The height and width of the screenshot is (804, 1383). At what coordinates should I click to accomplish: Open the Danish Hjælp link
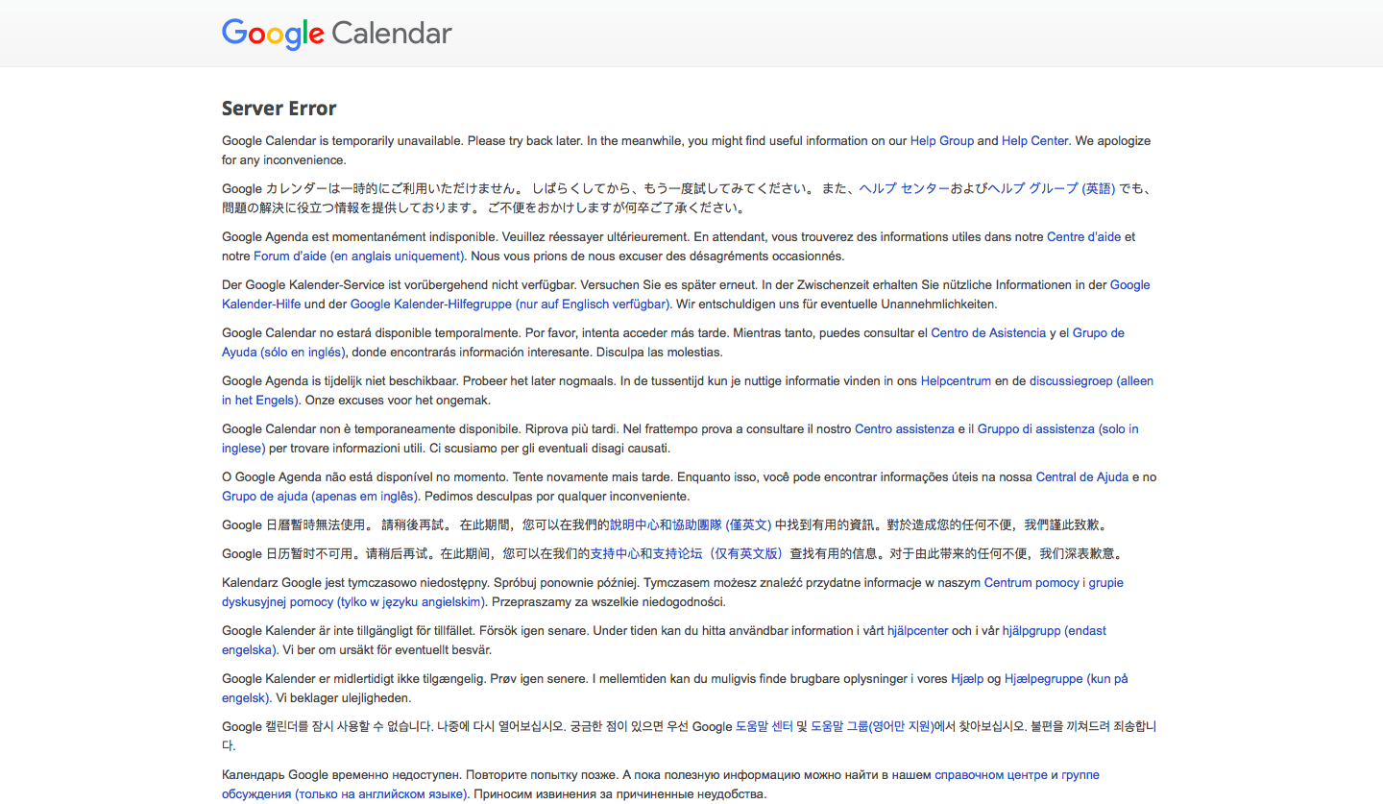(x=967, y=678)
